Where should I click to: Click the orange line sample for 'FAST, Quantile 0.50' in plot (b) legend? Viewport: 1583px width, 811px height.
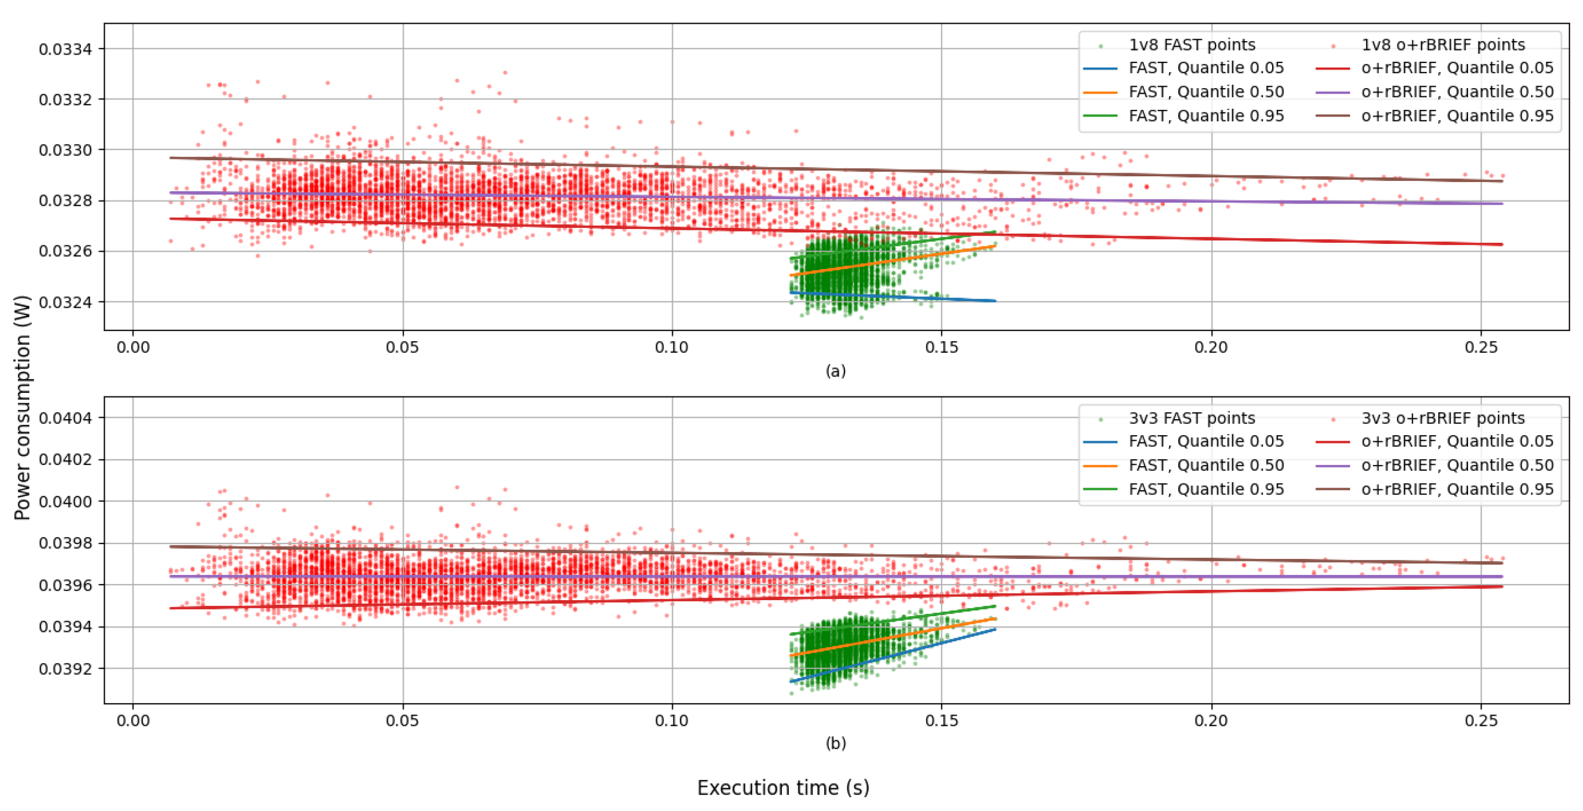pyautogui.click(x=1100, y=466)
